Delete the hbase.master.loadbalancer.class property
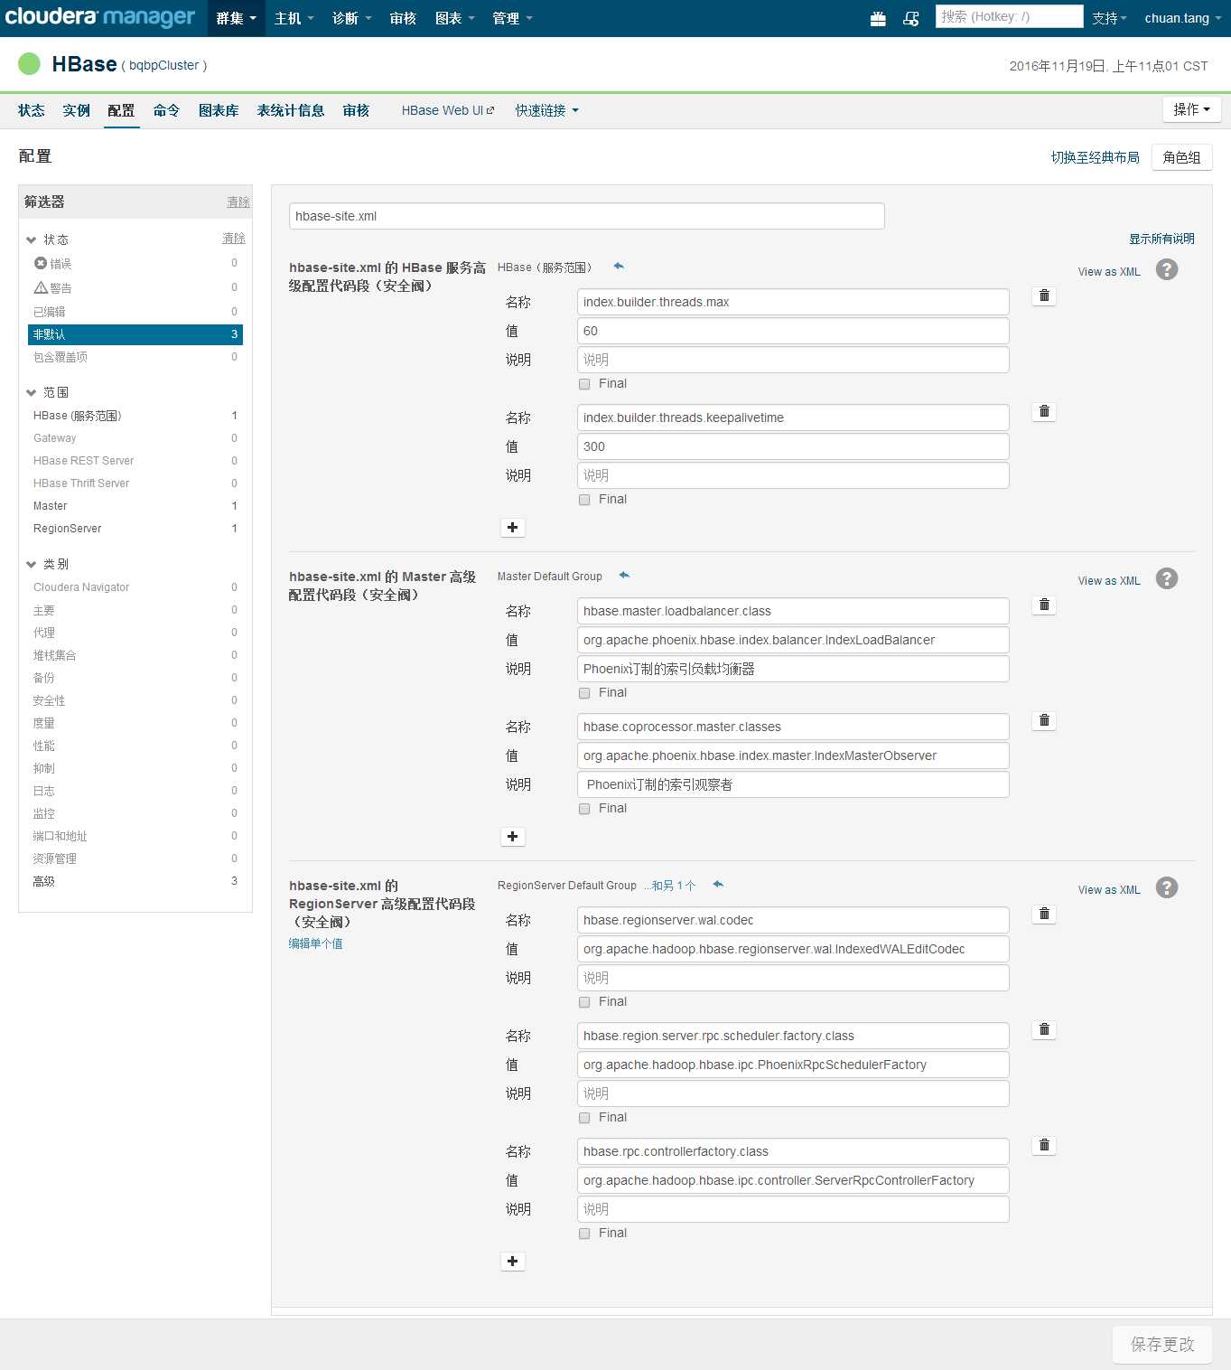The image size is (1231, 1370). click(1044, 605)
